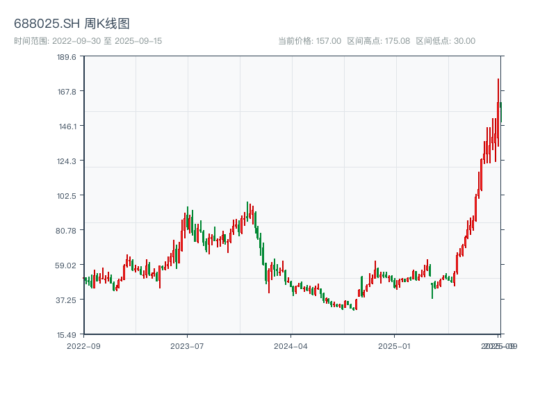The image size is (556, 417).
Task: Click the 37.25 y-axis label
Action: click(66, 300)
